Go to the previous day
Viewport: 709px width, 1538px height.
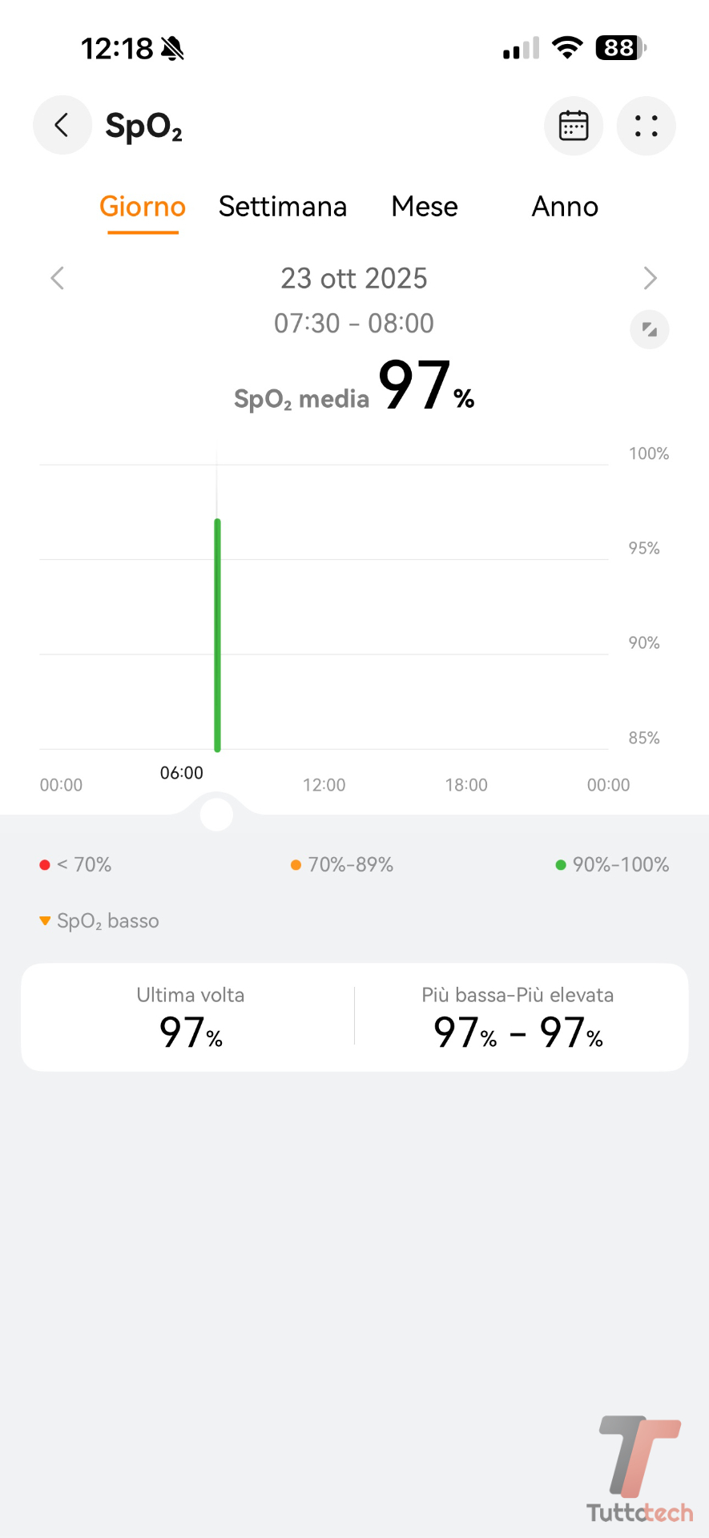click(x=57, y=278)
